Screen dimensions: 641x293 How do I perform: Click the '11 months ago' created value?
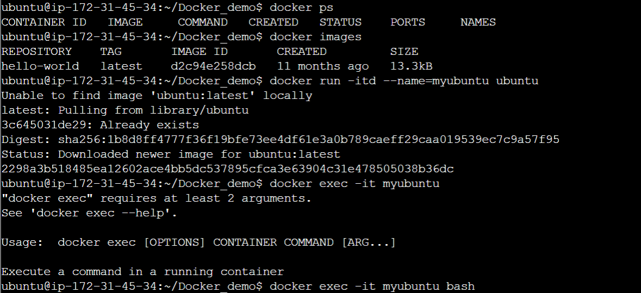(x=323, y=67)
